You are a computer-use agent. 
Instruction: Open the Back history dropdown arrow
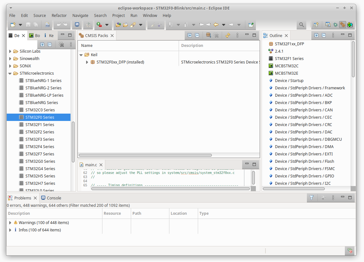(x=224, y=25)
